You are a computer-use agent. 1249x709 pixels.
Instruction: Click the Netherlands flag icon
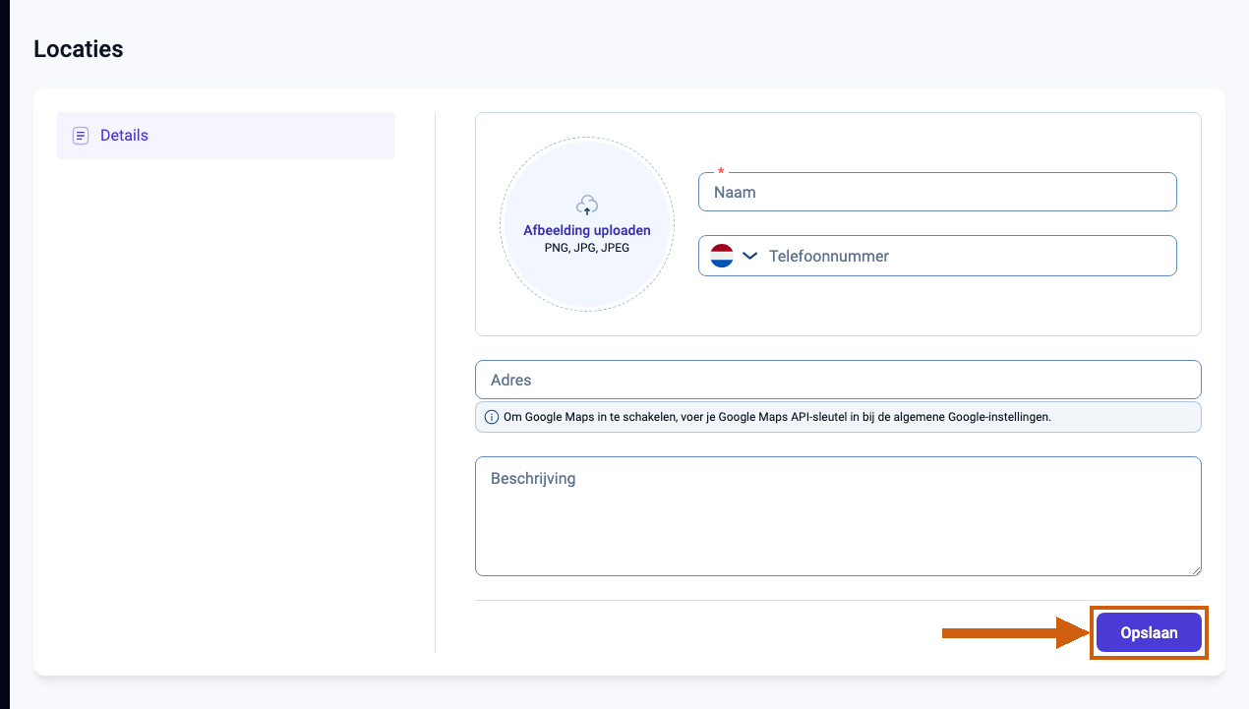[x=722, y=256]
